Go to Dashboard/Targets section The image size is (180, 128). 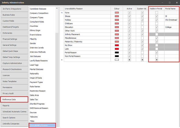14,27
